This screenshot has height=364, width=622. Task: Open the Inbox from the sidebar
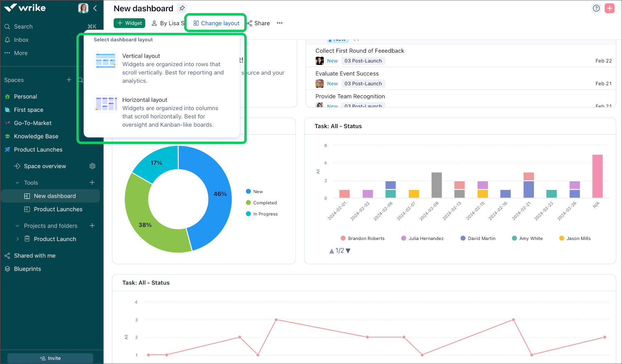[20, 40]
